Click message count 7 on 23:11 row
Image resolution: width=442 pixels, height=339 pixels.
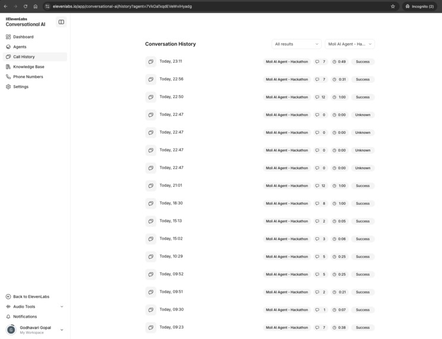click(321, 62)
